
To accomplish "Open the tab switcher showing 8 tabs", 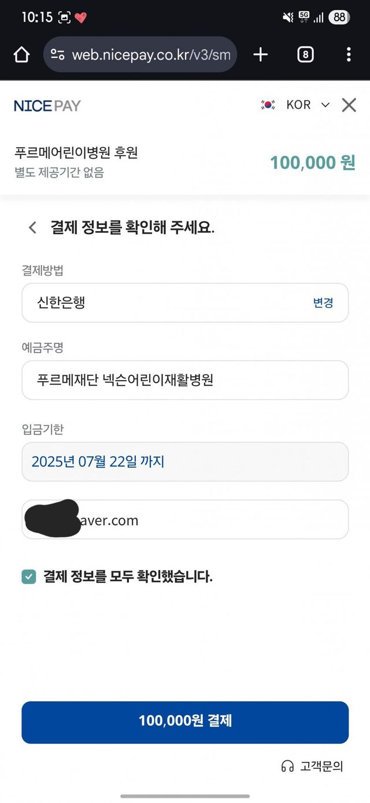I will pos(305,54).
